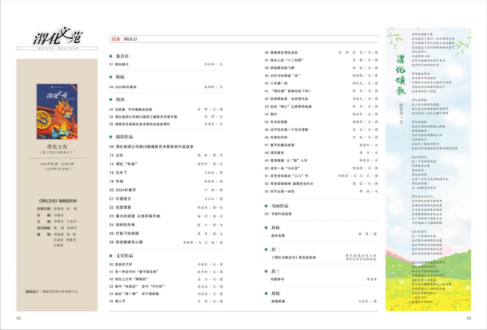Click page number 03 at bottom right
Screen dimensions: 487x330
pos(469,318)
